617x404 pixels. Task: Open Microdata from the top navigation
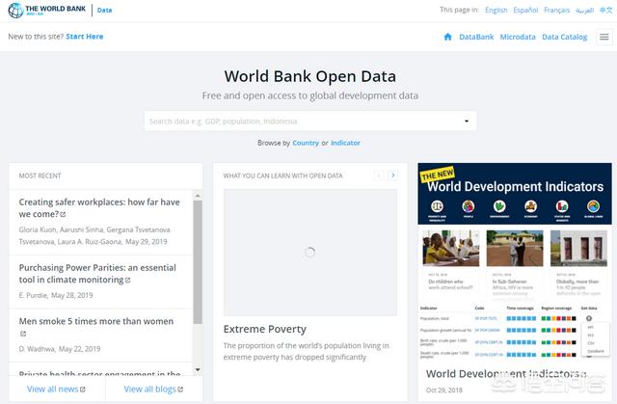tap(518, 37)
